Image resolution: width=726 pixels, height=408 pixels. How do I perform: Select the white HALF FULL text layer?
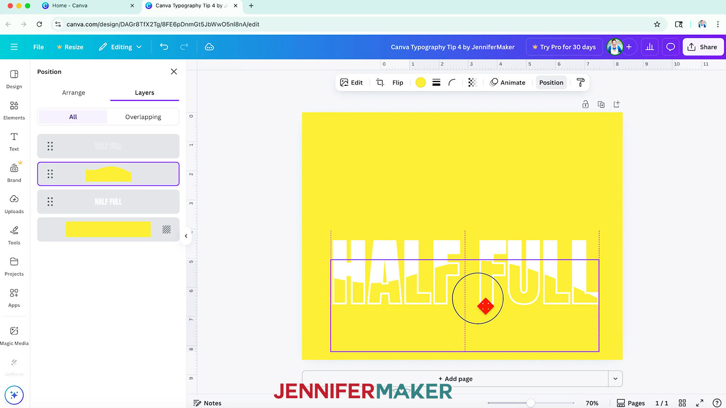click(108, 202)
